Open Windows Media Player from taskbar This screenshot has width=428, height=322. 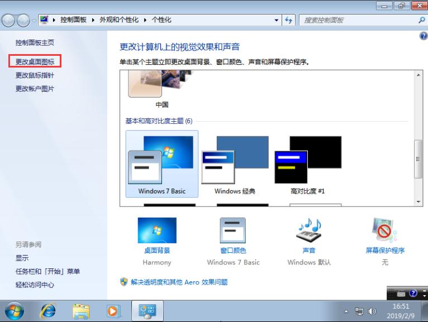tap(113, 311)
